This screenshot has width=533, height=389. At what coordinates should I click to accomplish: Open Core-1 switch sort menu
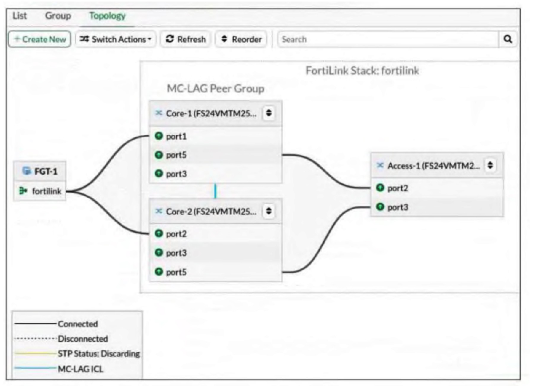click(269, 113)
